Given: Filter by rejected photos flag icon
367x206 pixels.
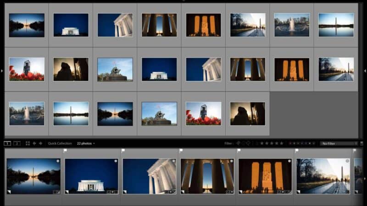Looking at the screenshot, I should coord(248,143).
